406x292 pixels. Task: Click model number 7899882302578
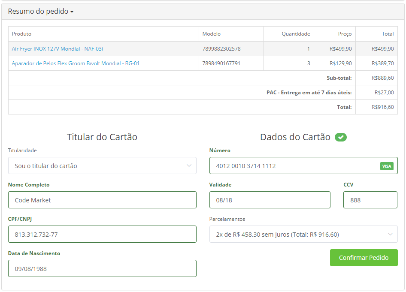tap(221, 48)
